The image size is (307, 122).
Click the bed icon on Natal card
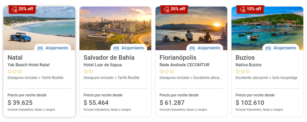(40, 48)
